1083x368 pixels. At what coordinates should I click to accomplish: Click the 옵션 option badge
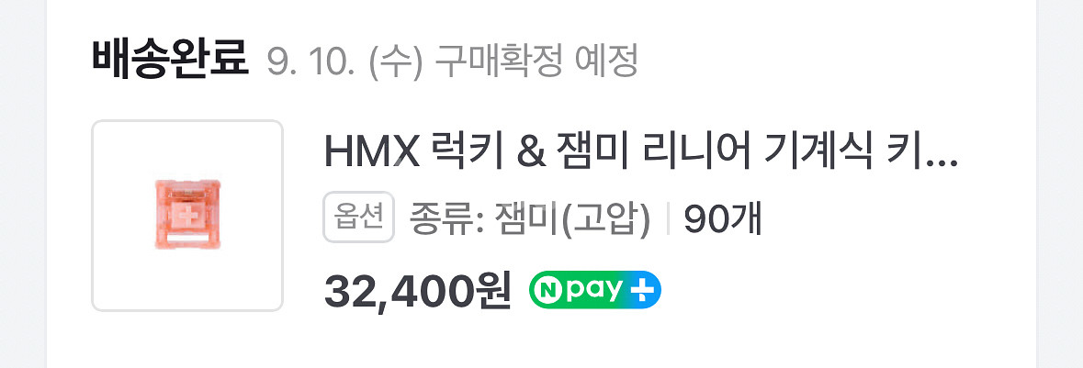pos(358,217)
